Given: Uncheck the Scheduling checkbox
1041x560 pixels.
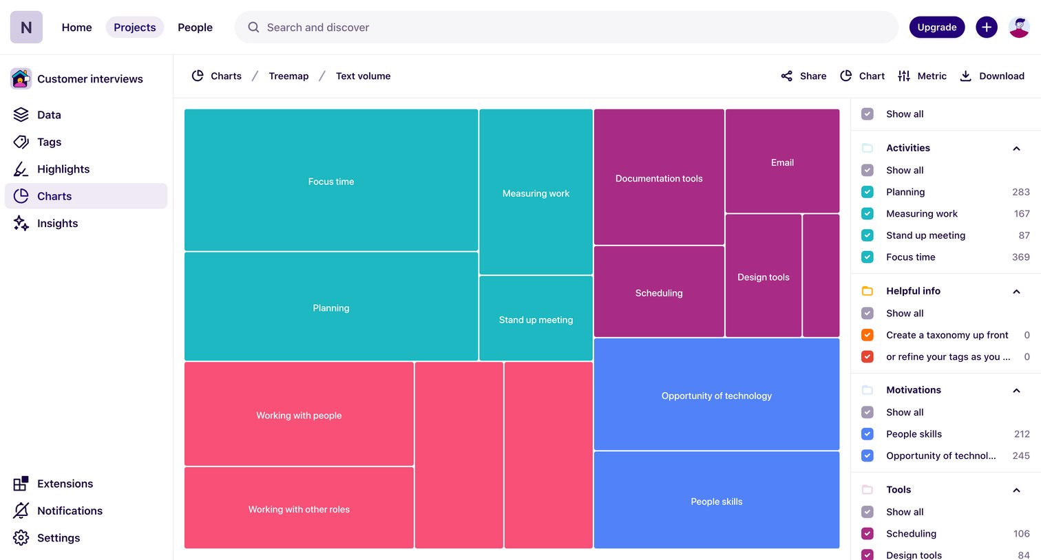Looking at the screenshot, I should (867, 534).
